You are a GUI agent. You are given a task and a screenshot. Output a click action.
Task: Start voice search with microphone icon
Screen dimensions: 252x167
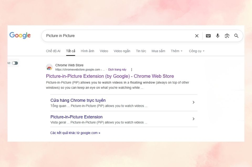218,36
